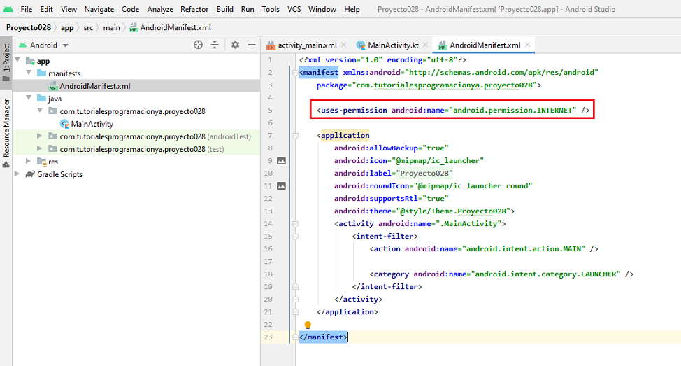
Task: Click line number 16 in the gutter
Action: point(268,248)
